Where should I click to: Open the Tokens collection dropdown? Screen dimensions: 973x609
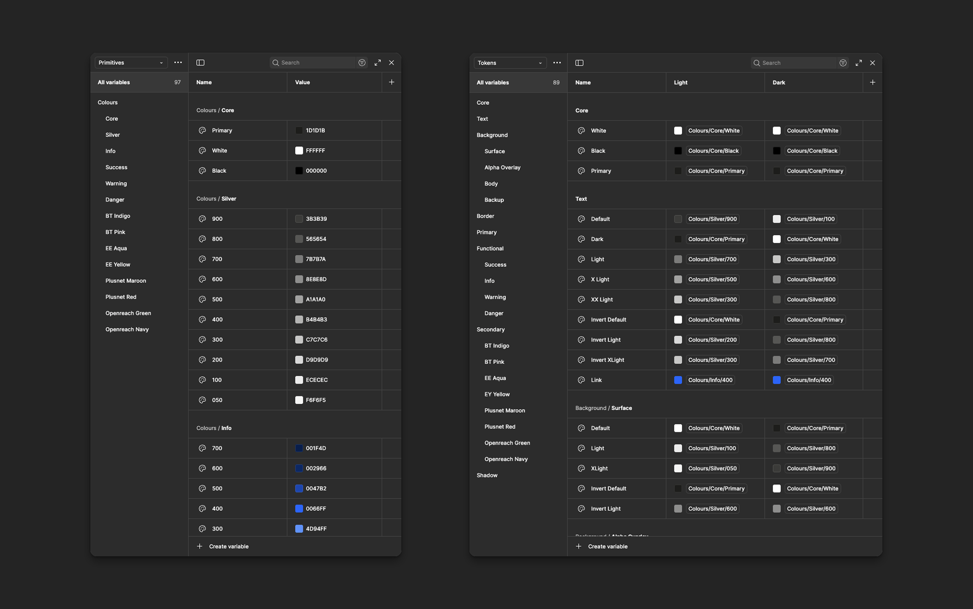click(x=510, y=63)
